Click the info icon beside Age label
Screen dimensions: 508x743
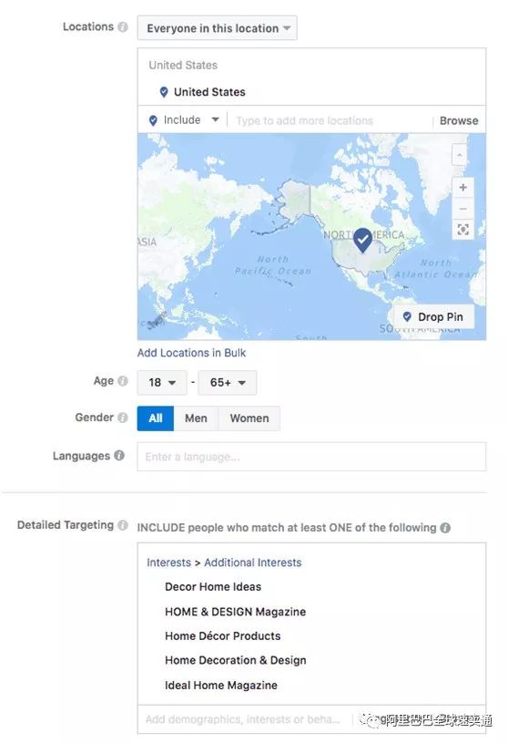(x=123, y=381)
